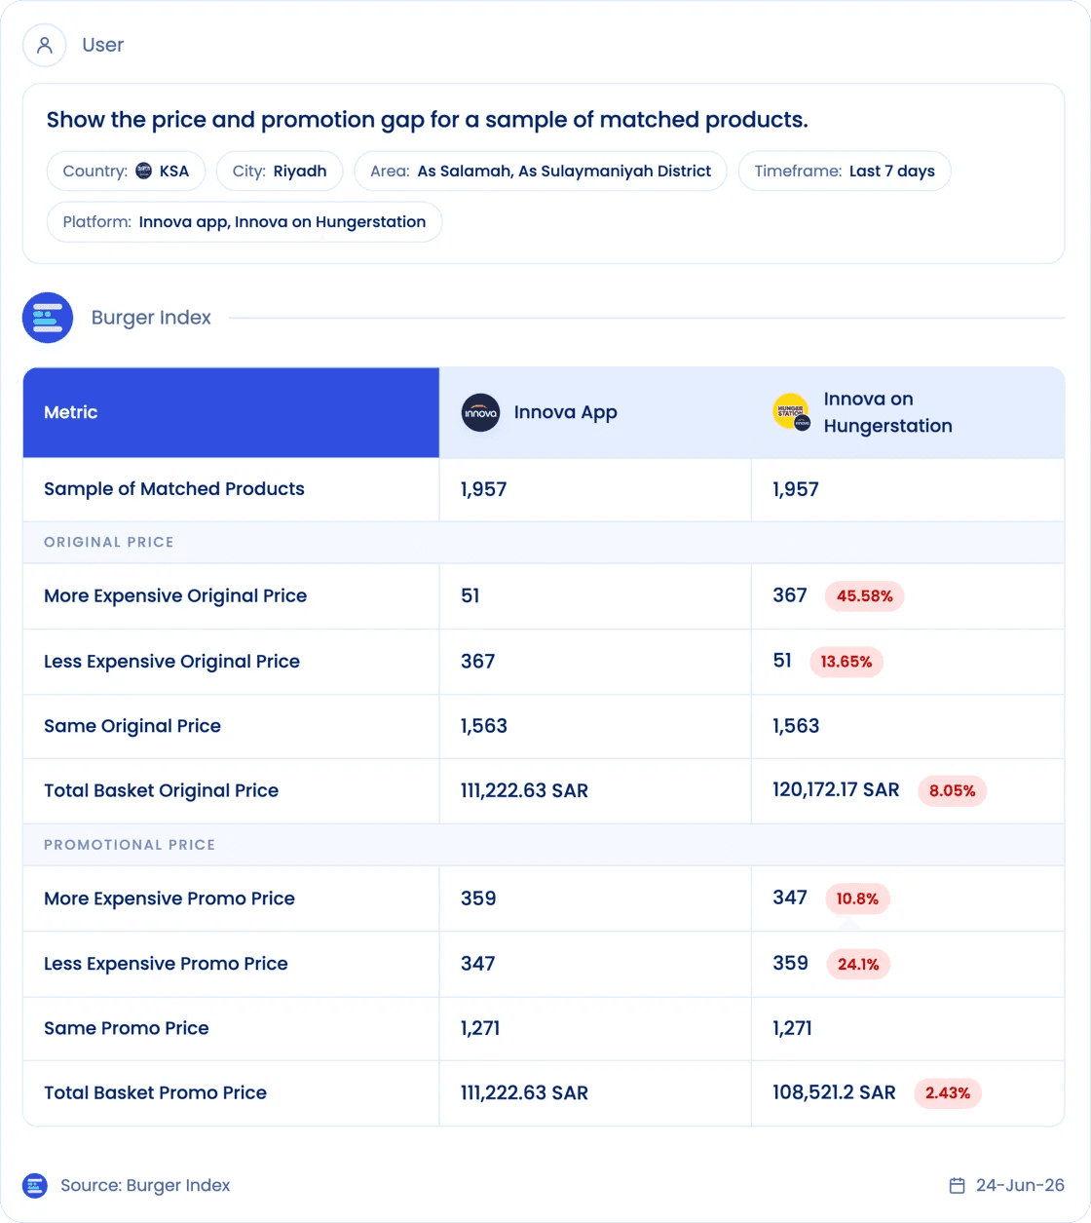Screen dimensions: 1091x1223
Task: Click the Innova App logo icon
Action: click(480, 413)
